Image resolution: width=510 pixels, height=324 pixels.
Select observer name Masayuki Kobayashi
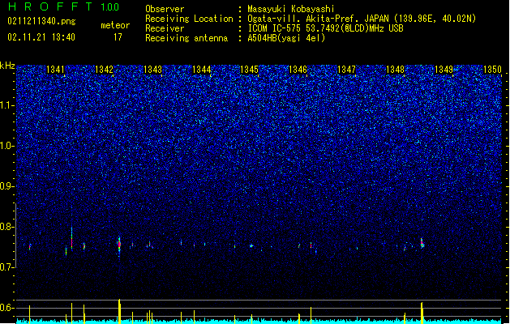tap(291, 9)
